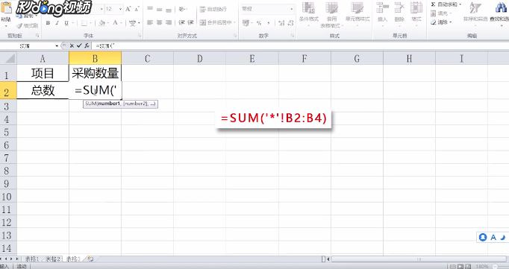The width and height of the screenshot is (509, 269).
Task: Select the Format Painter brush
Action: [x=28, y=25]
